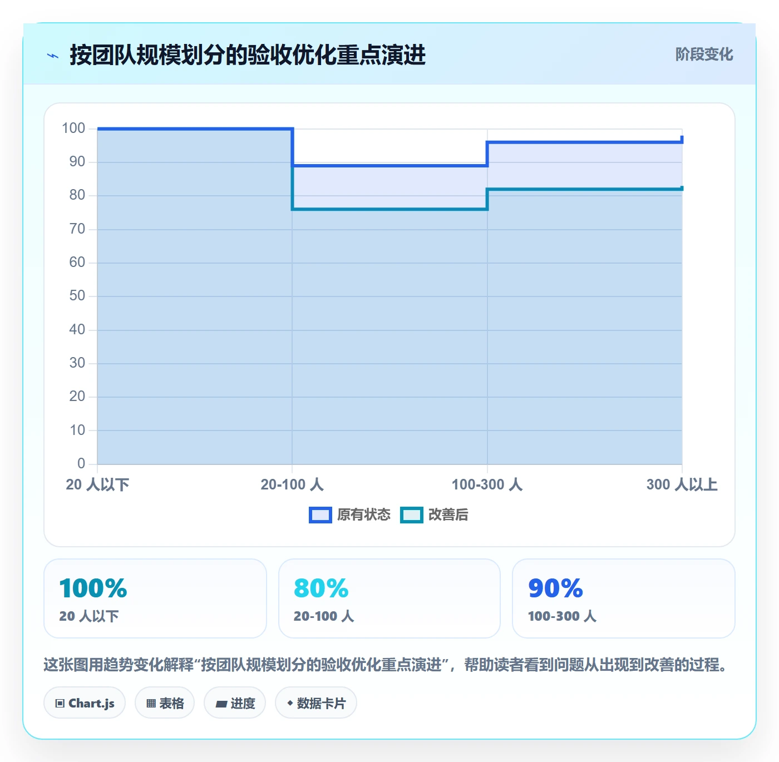Click the y-axis value 100
779x762 pixels.
[73, 128]
